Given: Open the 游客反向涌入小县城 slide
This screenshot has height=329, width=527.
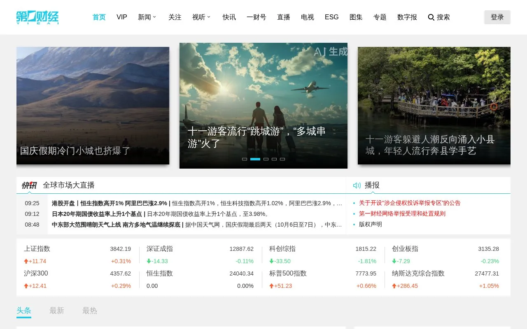Looking at the screenshot, I should (434, 106).
